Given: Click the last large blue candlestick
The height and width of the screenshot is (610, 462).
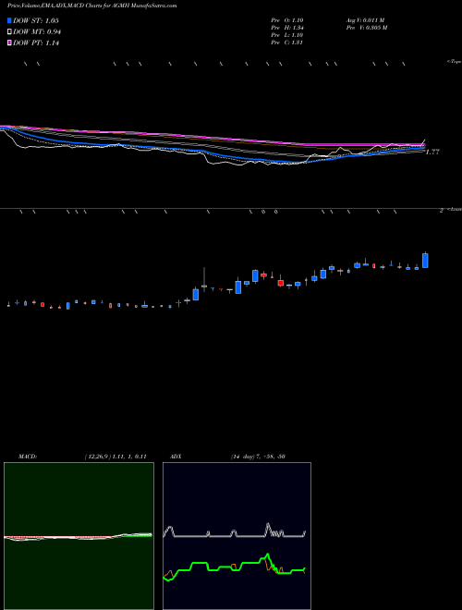Looking at the screenshot, I should click(x=425, y=261).
